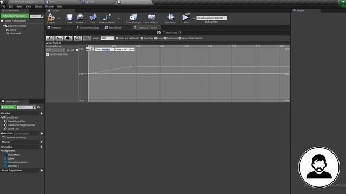Collapse the DefaultSceneRoot tree node
346x194 pixels.
(3, 26)
